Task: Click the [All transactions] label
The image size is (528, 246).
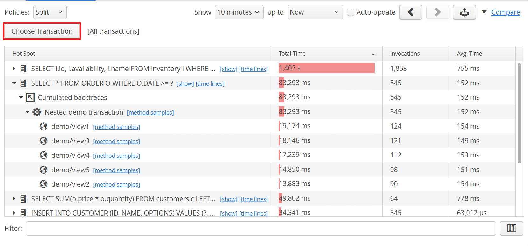Action: (113, 31)
